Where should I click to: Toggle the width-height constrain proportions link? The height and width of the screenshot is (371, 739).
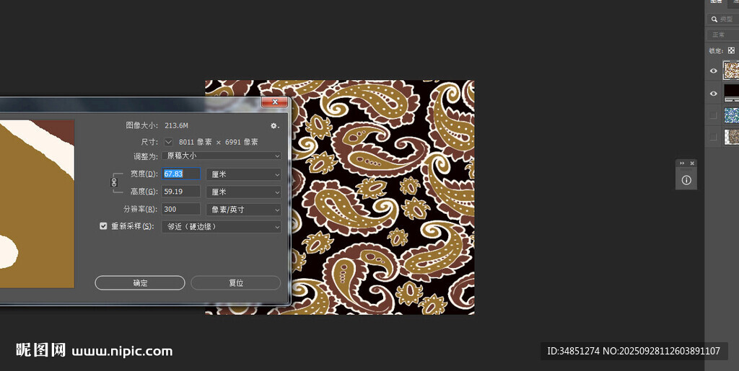click(x=113, y=182)
